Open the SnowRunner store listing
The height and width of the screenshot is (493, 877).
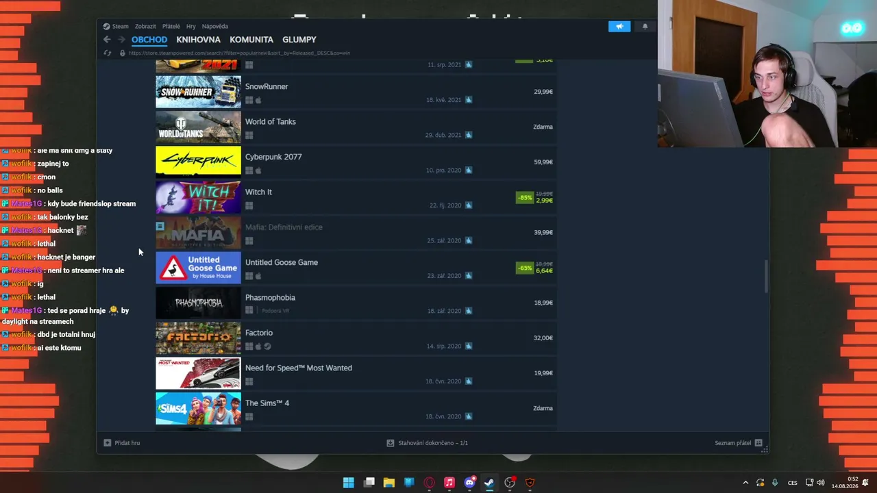pyautogui.click(x=356, y=92)
